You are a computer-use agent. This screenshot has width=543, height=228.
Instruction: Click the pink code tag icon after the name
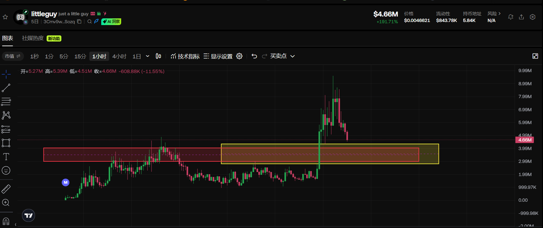tap(93, 14)
